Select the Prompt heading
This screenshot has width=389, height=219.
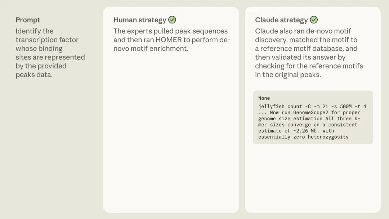[x=28, y=20]
